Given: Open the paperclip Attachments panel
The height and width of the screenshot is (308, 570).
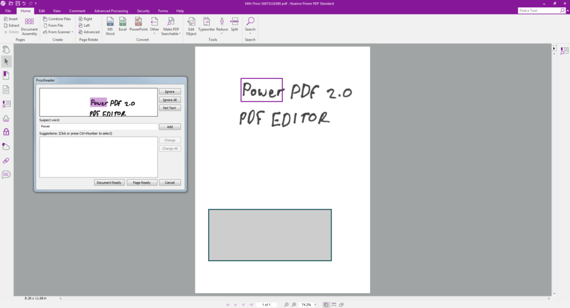Looking at the screenshot, I should pyautogui.click(x=6, y=161).
